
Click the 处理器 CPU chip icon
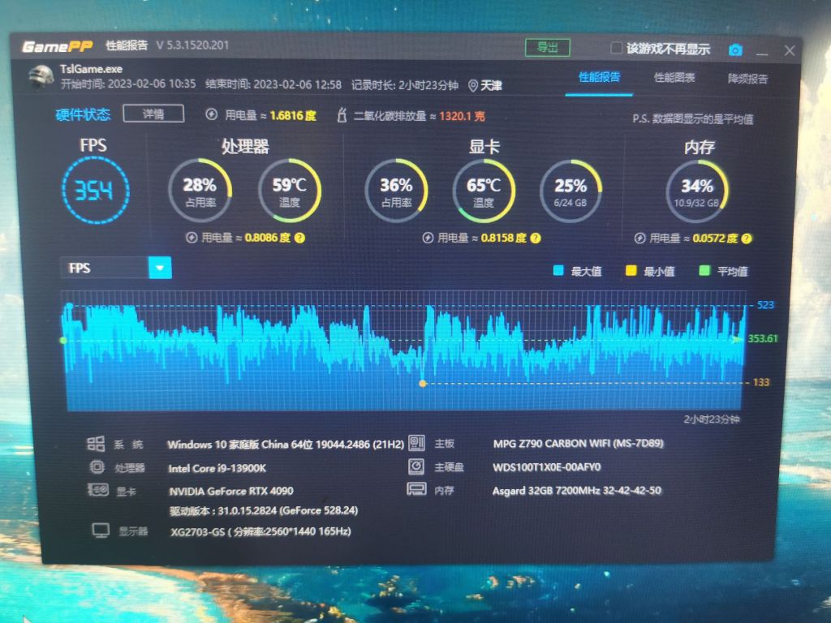click(x=97, y=468)
